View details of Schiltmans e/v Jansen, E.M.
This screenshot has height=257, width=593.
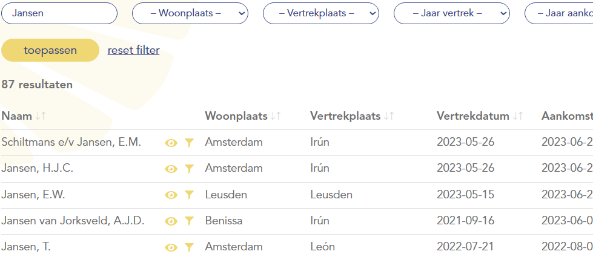point(171,143)
